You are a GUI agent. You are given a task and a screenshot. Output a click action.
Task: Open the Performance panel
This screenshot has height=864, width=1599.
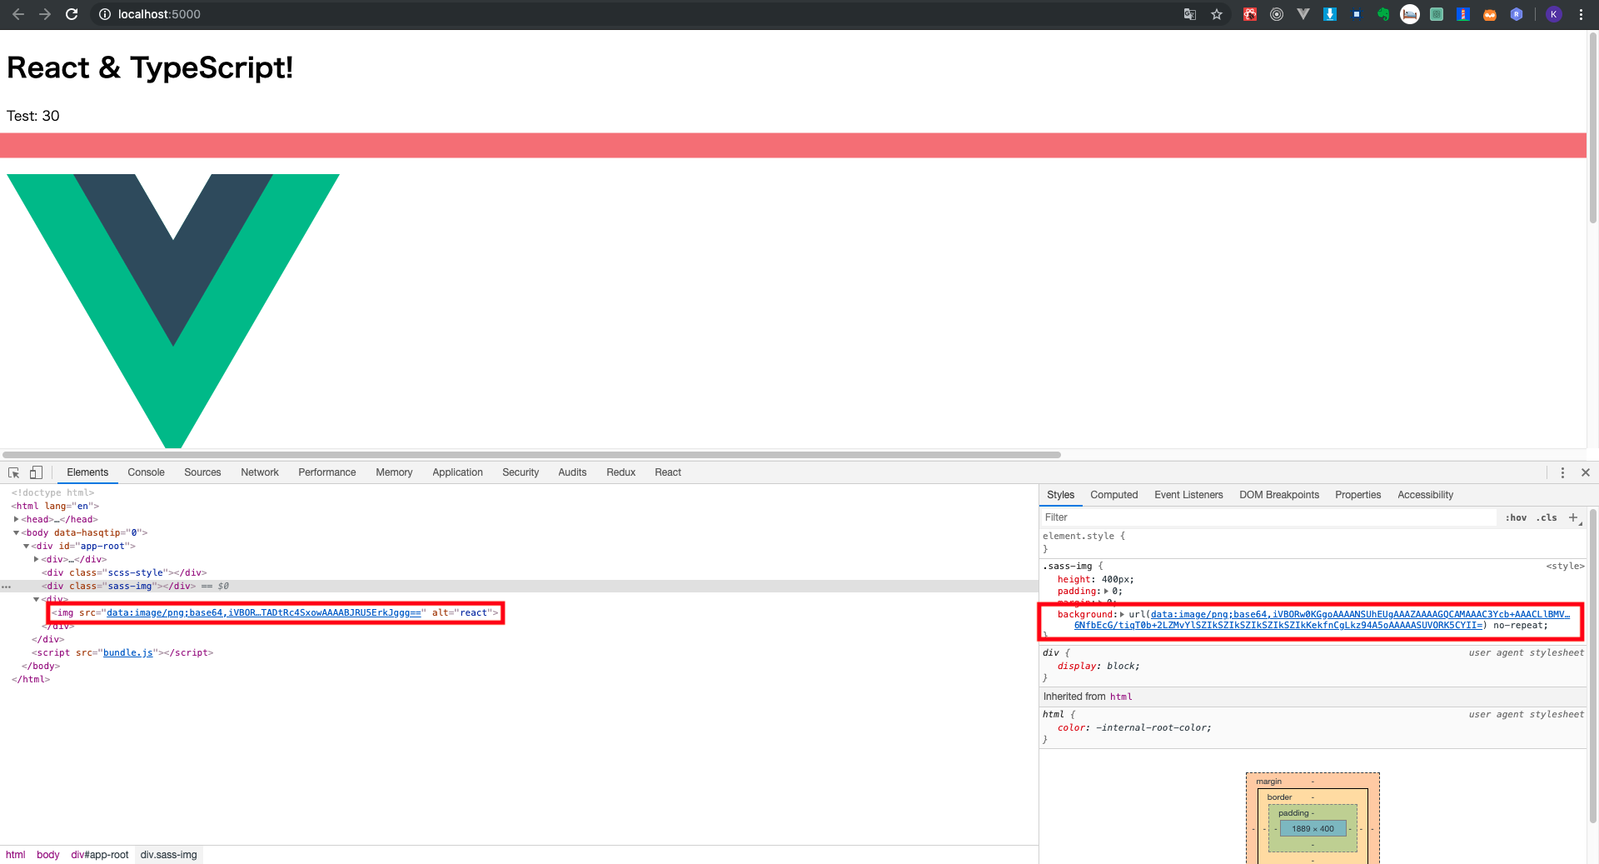[x=327, y=472]
